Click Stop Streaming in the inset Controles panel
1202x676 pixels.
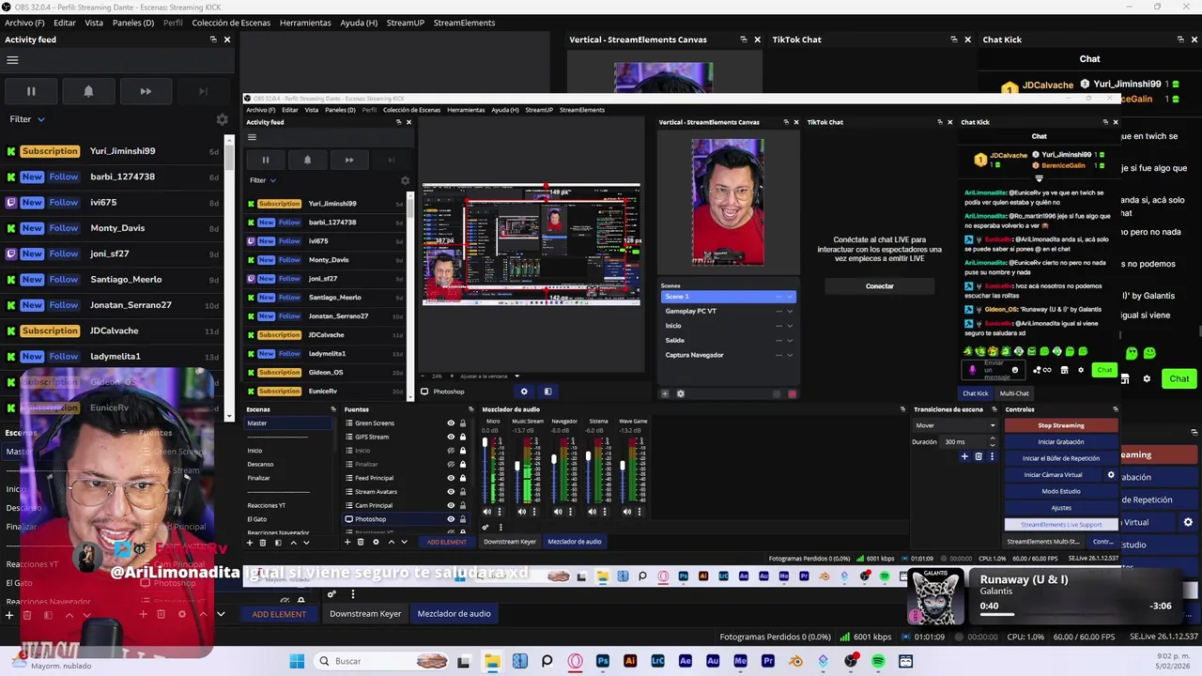click(x=1061, y=425)
